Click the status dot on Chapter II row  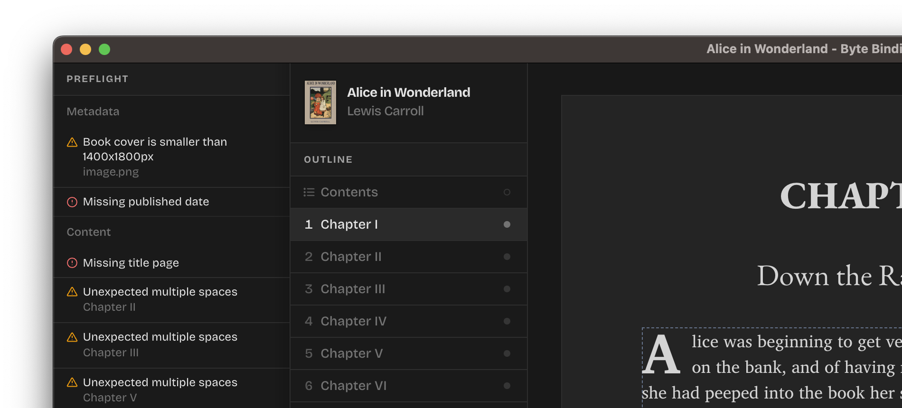click(x=507, y=257)
